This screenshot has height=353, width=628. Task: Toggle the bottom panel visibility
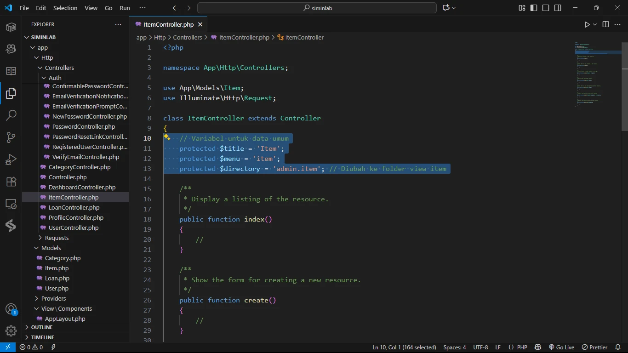point(546,8)
